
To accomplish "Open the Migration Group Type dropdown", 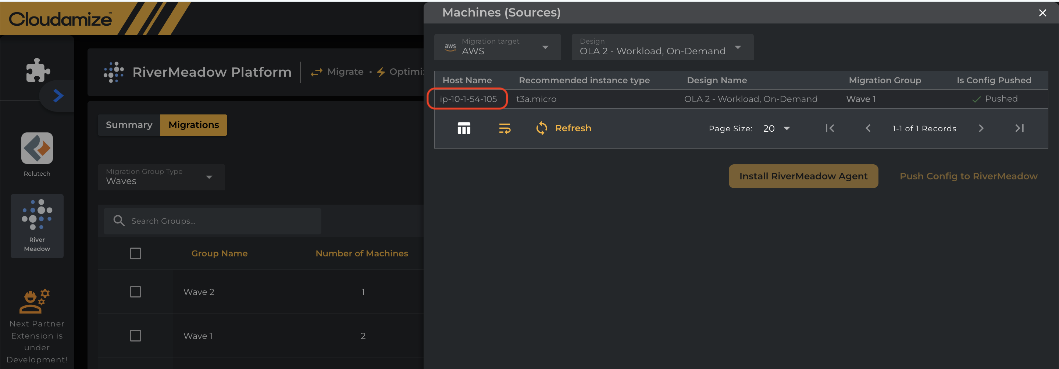I will [x=161, y=177].
